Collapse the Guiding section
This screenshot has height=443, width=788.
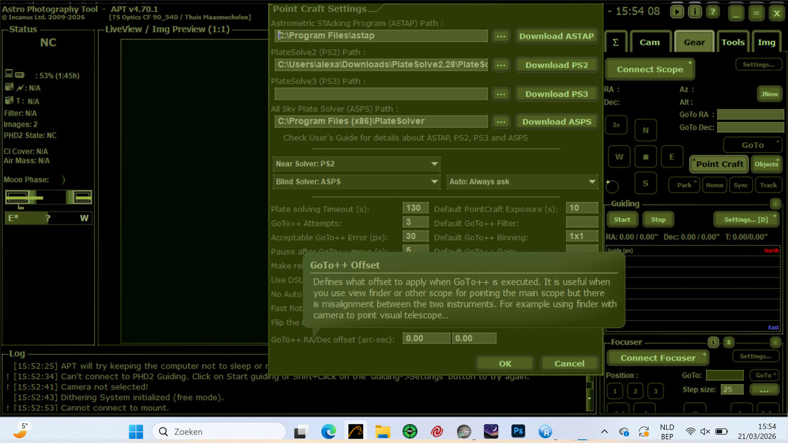776,204
